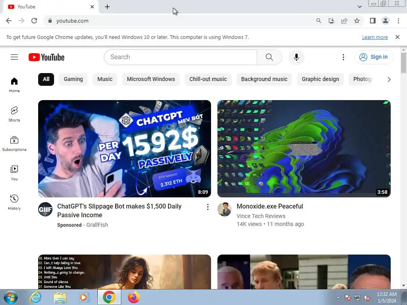This screenshot has width=407, height=305.
Task: Click the Sign in button
Action: 374,57
